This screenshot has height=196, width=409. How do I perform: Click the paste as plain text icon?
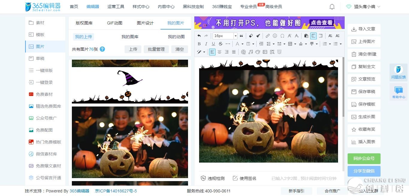(306, 36)
